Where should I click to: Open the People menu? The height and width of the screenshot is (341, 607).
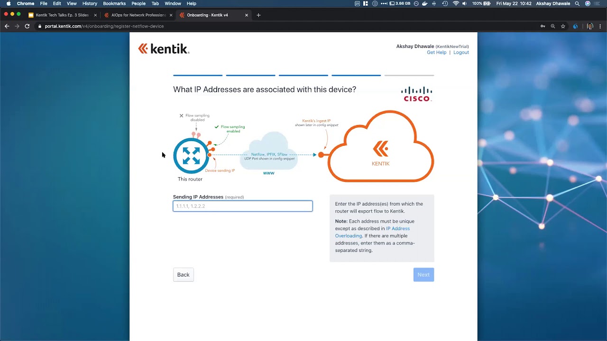[x=138, y=3]
